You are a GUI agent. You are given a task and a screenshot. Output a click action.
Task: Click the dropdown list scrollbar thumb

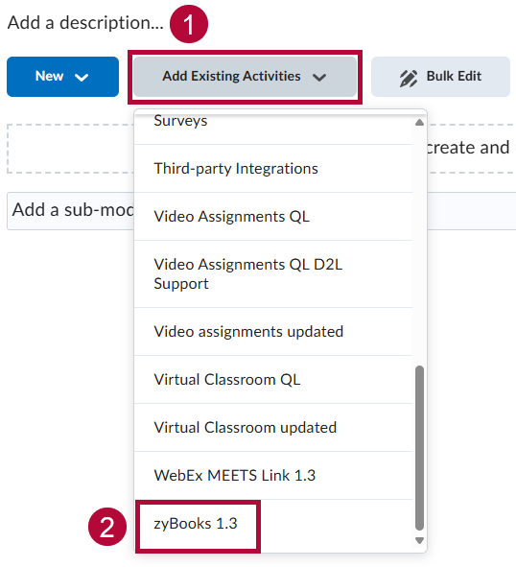(x=419, y=448)
